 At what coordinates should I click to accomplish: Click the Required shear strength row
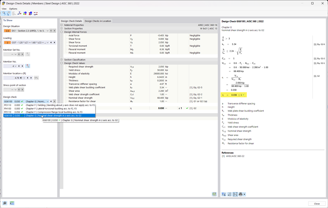(x=141, y=66)
